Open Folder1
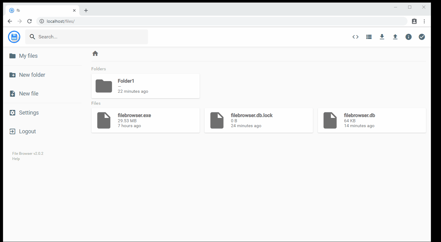The height and width of the screenshot is (242, 441). 145,86
